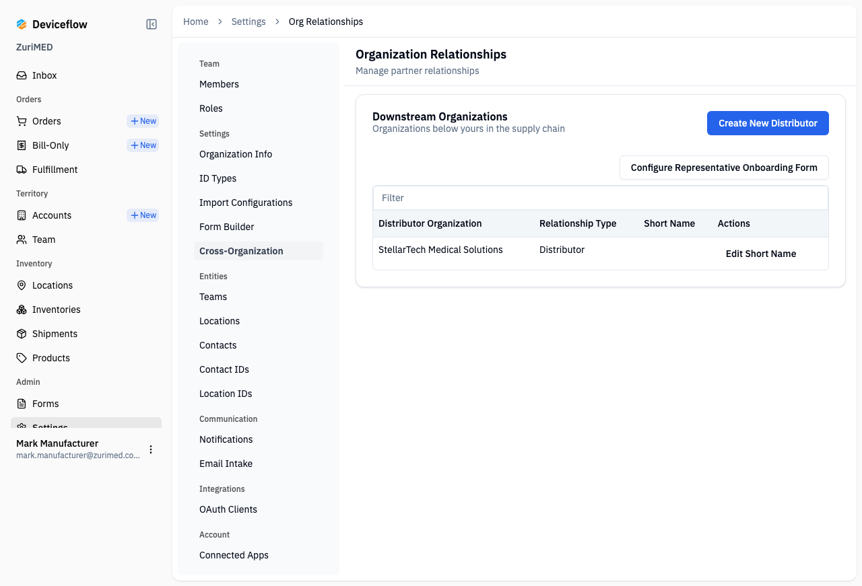Open Connected Apps settings

[x=259, y=555]
